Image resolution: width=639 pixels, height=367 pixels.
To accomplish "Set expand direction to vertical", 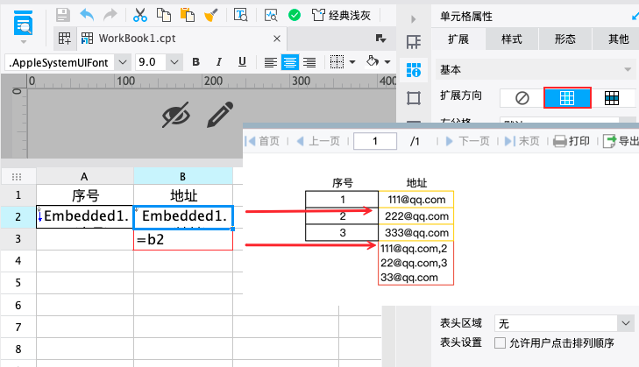I will [x=567, y=98].
